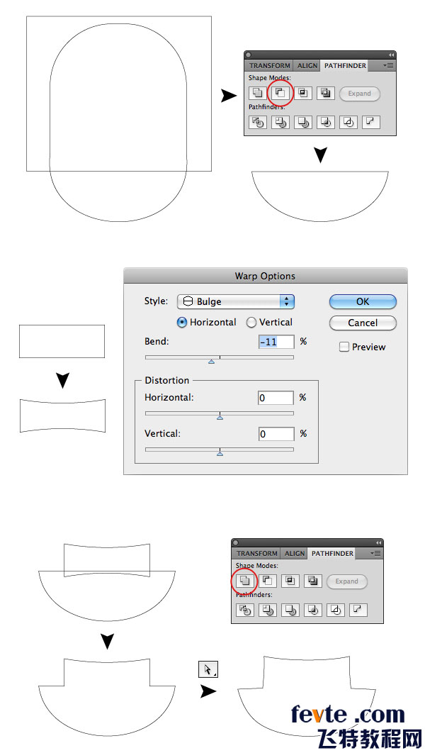
Task: Apply Divide in lower Pathfinder panel
Action: click(x=245, y=610)
